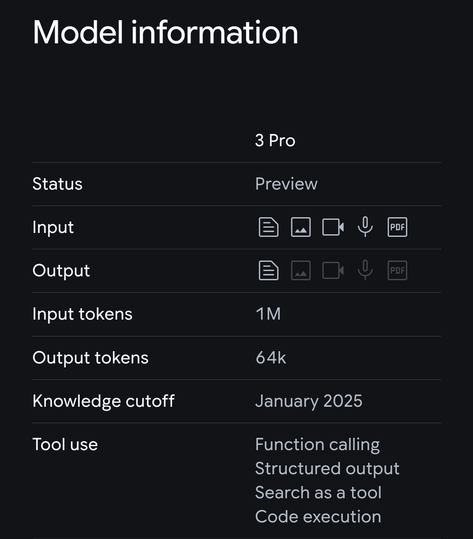Click the Preview status value
The height and width of the screenshot is (539, 473).
click(286, 184)
